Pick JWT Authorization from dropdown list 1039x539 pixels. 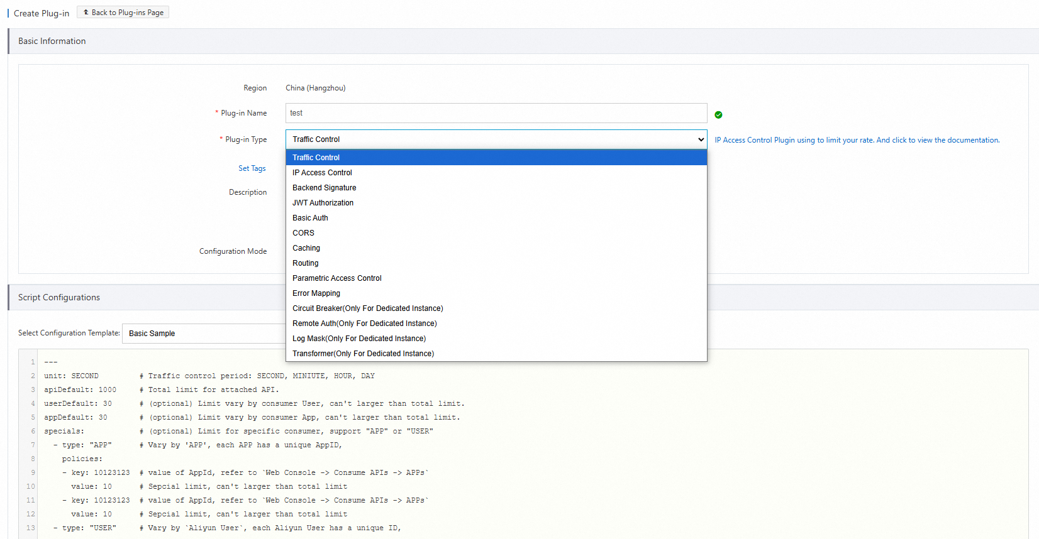323,203
